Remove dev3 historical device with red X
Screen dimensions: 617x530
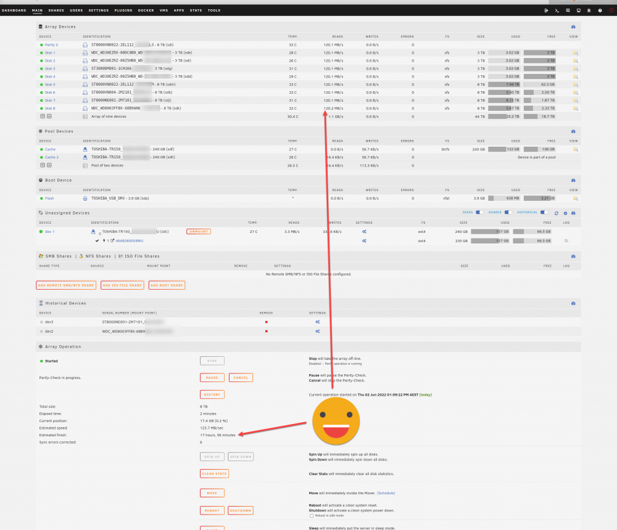tap(267, 322)
